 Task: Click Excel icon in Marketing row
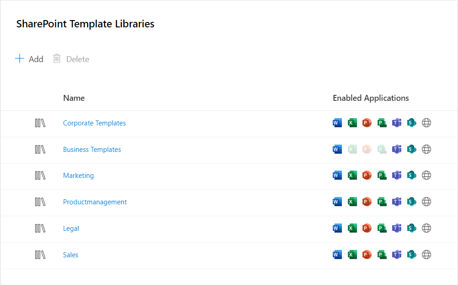pos(352,175)
